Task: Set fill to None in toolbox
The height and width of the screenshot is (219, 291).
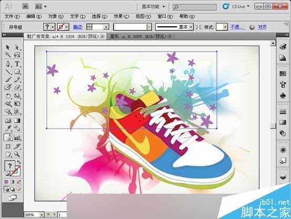Action: pos(18,182)
